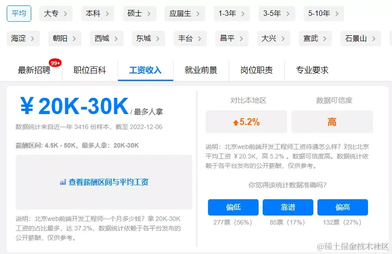Click the orange up-arrow next to 5.2%
Image resolution: width=392 pixels, height=254 pixels.
coord(236,122)
